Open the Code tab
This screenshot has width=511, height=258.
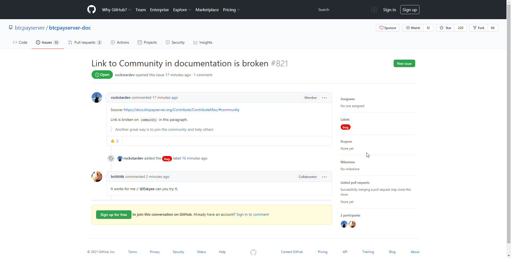20,42
